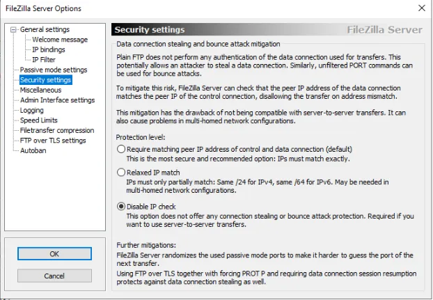Viewport: 433px width, 300px height.
Task: Click the 'Data connection stealing and bounce attack mitigation' group title
Action: 198,44
